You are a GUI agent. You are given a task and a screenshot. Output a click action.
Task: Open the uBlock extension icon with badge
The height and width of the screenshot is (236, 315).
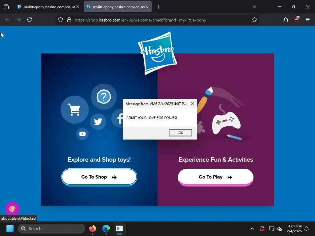coord(297,19)
